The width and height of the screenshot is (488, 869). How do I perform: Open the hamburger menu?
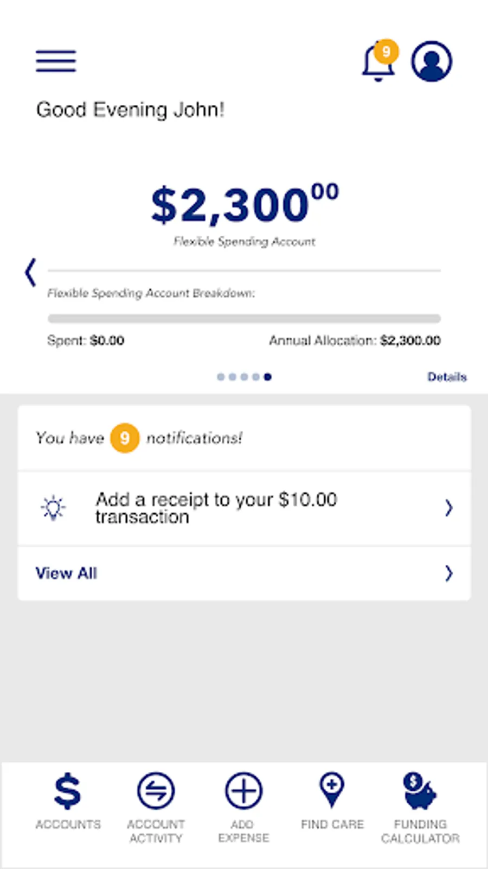[56, 61]
